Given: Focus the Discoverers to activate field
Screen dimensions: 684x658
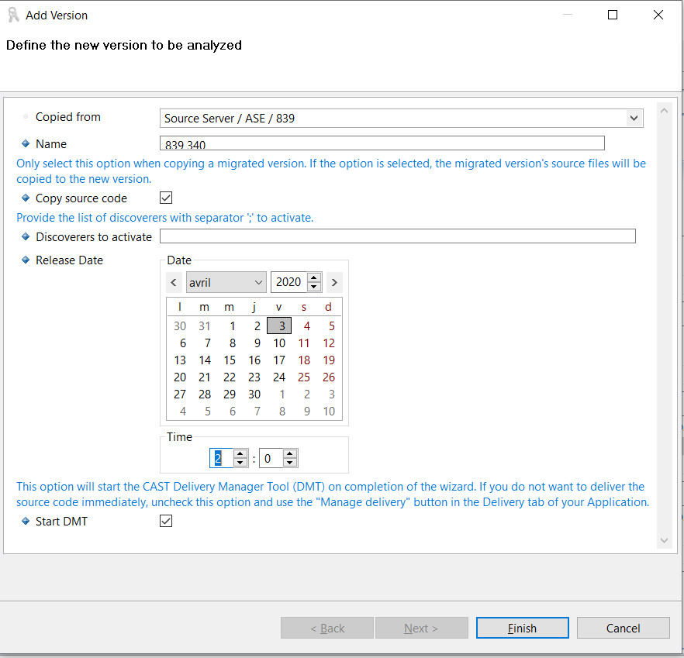Looking at the screenshot, I should pos(397,236).
